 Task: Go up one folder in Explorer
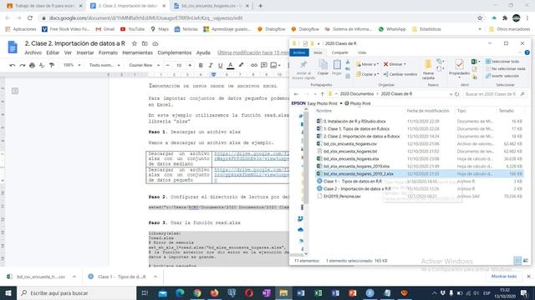click(x=322, y=94)
